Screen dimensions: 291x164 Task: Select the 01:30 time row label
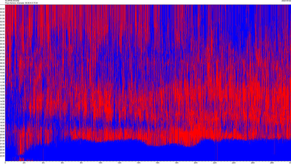(2, 19)
